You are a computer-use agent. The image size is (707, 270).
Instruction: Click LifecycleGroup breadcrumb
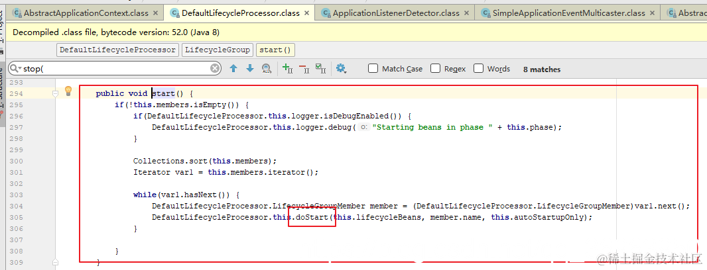click(x=218, y=50)
